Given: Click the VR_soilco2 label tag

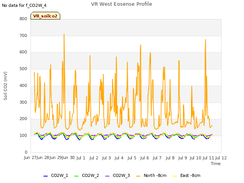Looking at the screenshot, I should coord(45,16).
